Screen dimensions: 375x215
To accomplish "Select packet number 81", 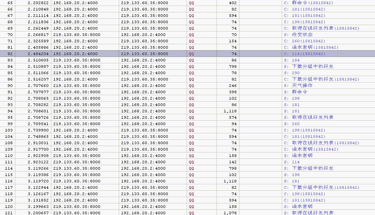I will 10,47.
